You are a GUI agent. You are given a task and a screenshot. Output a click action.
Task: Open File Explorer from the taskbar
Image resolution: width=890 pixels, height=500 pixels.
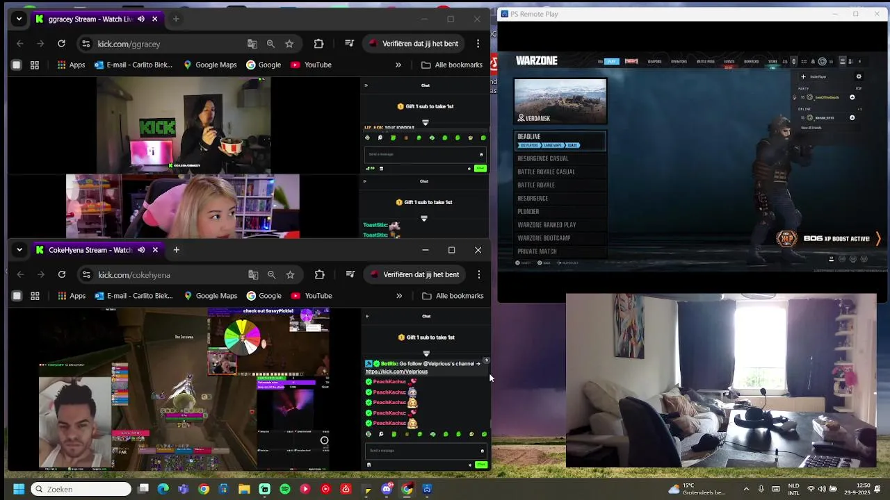coord(244,489)
